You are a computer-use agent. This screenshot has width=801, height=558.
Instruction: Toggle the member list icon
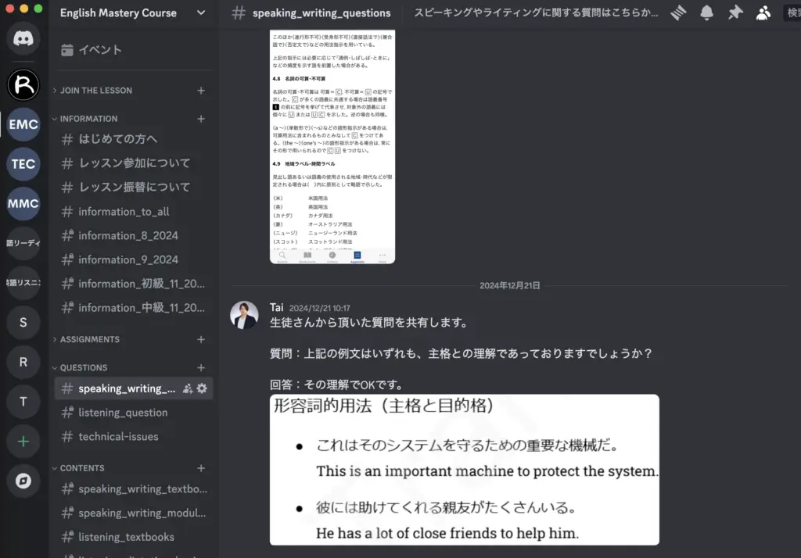click(x=763, y=13)
